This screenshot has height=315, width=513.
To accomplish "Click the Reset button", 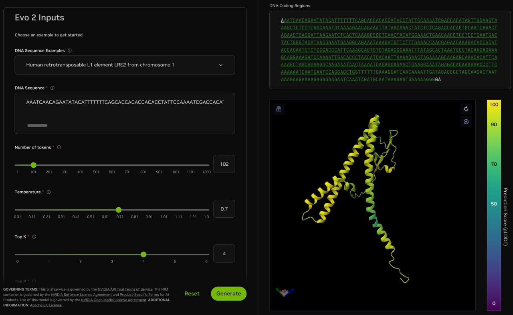I will pos(192,293).
